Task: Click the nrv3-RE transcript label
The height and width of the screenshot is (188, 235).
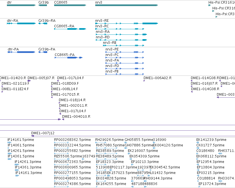Action: pos(102,20)
